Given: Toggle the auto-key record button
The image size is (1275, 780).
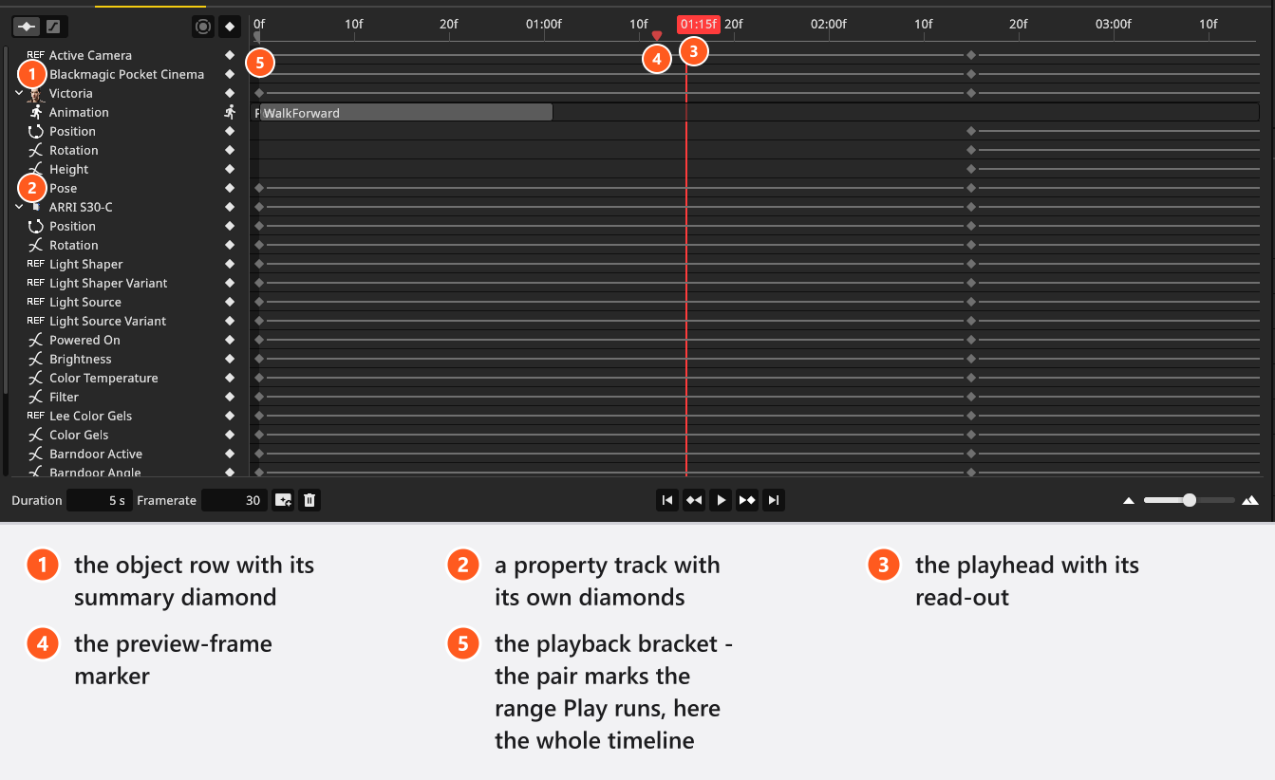Looking at the screenshot, I should (202, 27).
